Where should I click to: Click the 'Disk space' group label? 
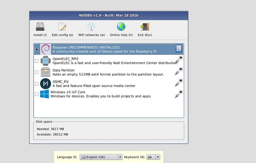coord(44,121)
